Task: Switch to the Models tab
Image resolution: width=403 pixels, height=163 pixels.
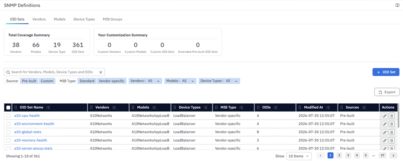Action: (x=60, y=19)
